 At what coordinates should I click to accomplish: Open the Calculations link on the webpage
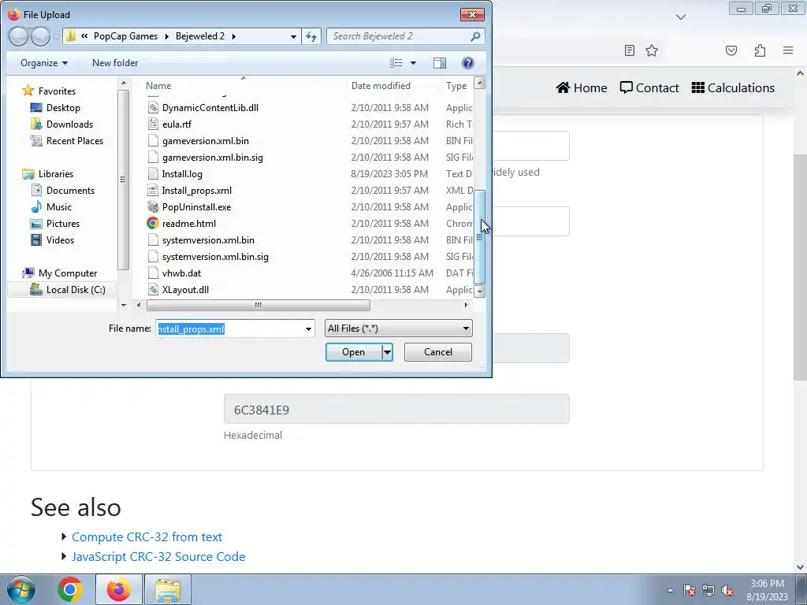[733, 88]
